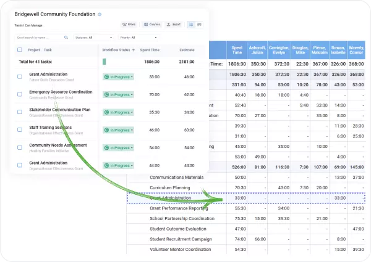This screenshot has height=262, width=371.
Task: Open the Statuses: All dropdown
Action: tap(94, 38)
